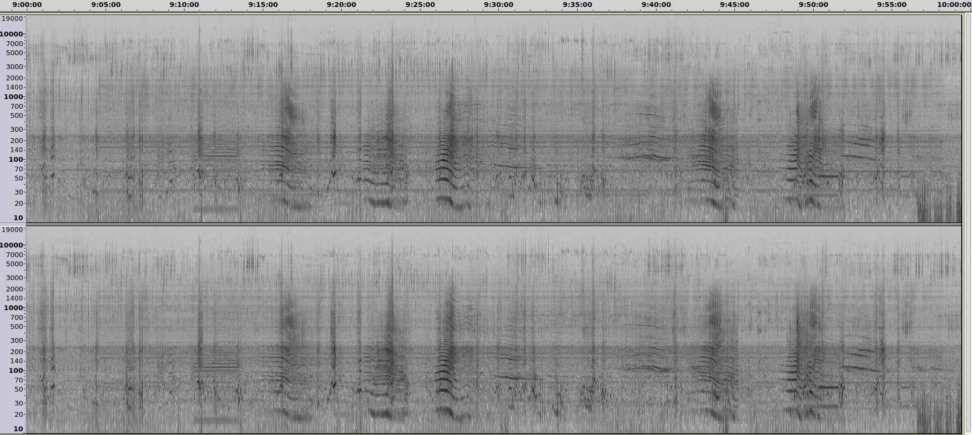
Task: Select the 9:30:00 position on the timeline
Action: 498,5
